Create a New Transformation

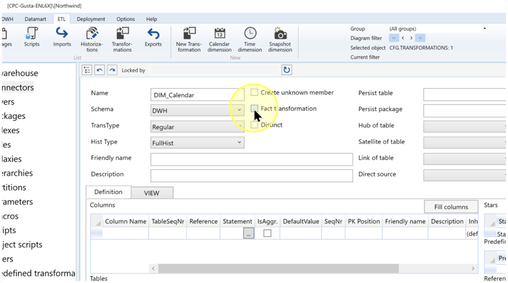pyautogui.click(x=189, y=40)
